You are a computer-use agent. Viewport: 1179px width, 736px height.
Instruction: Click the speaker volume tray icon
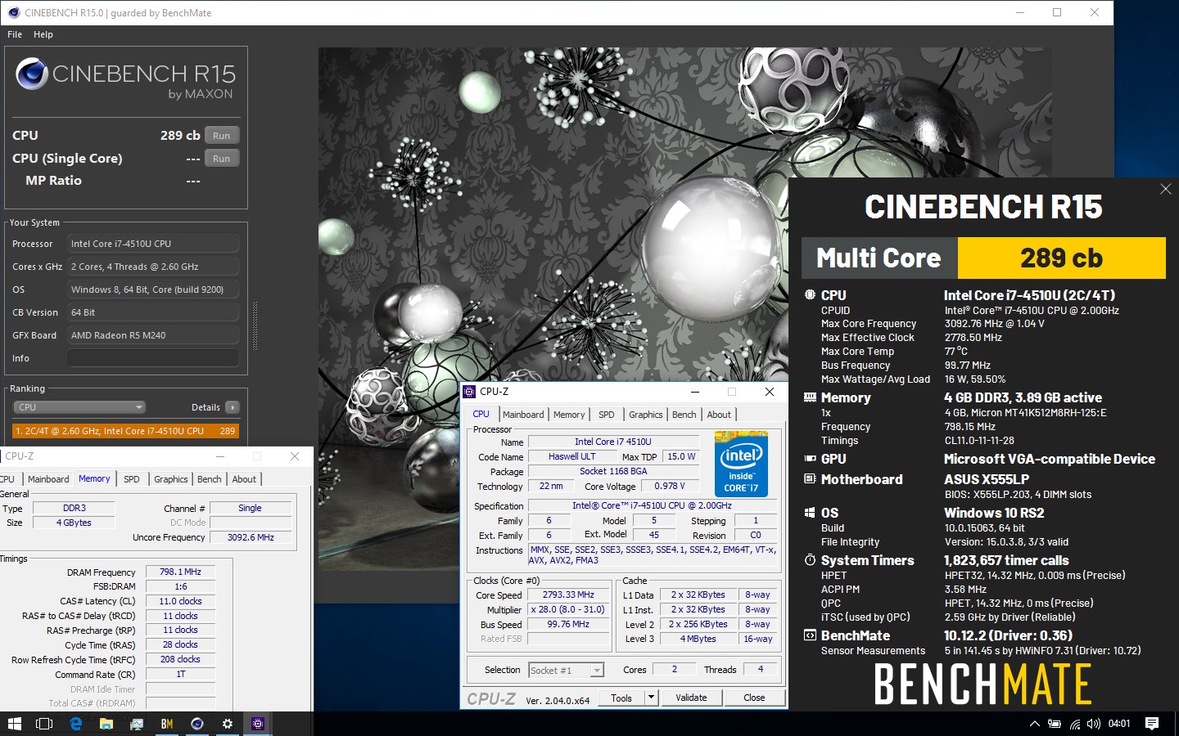click(1094, 724)
